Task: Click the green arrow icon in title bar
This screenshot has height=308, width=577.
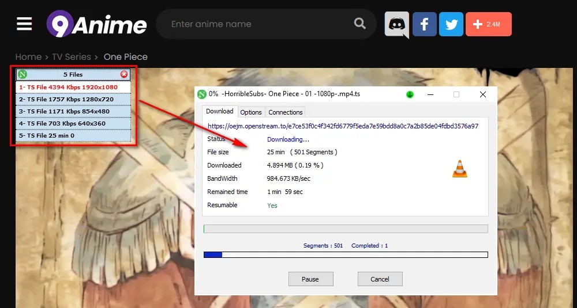Action: [x=410, y=94]
